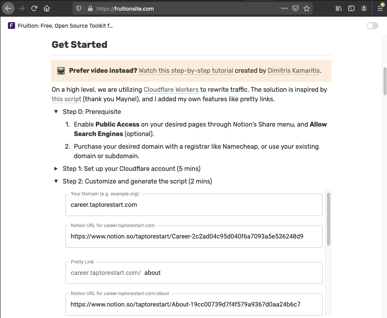Edit Notion URL for career.taptorestart.com/about field
Image resolution: width=387 pixels, height=318 pixels.
[194, 305]
